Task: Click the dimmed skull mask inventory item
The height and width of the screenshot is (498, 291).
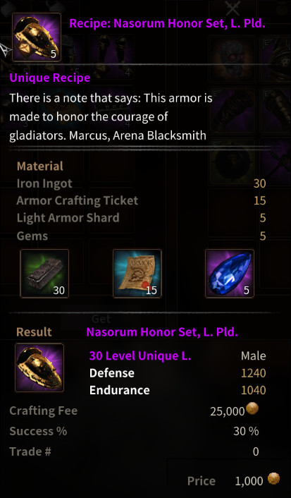Action: (233, 57)
